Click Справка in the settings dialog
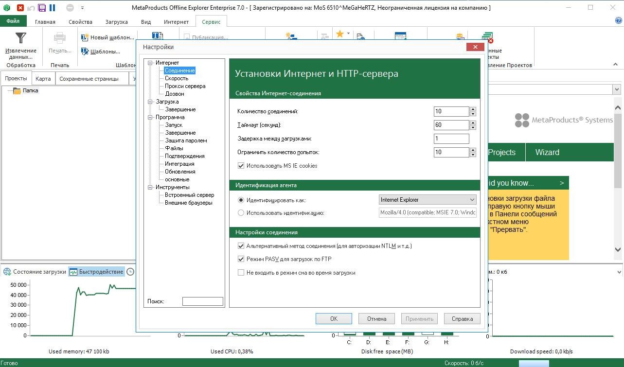624x367 pixels. click(x=462, y=319)
